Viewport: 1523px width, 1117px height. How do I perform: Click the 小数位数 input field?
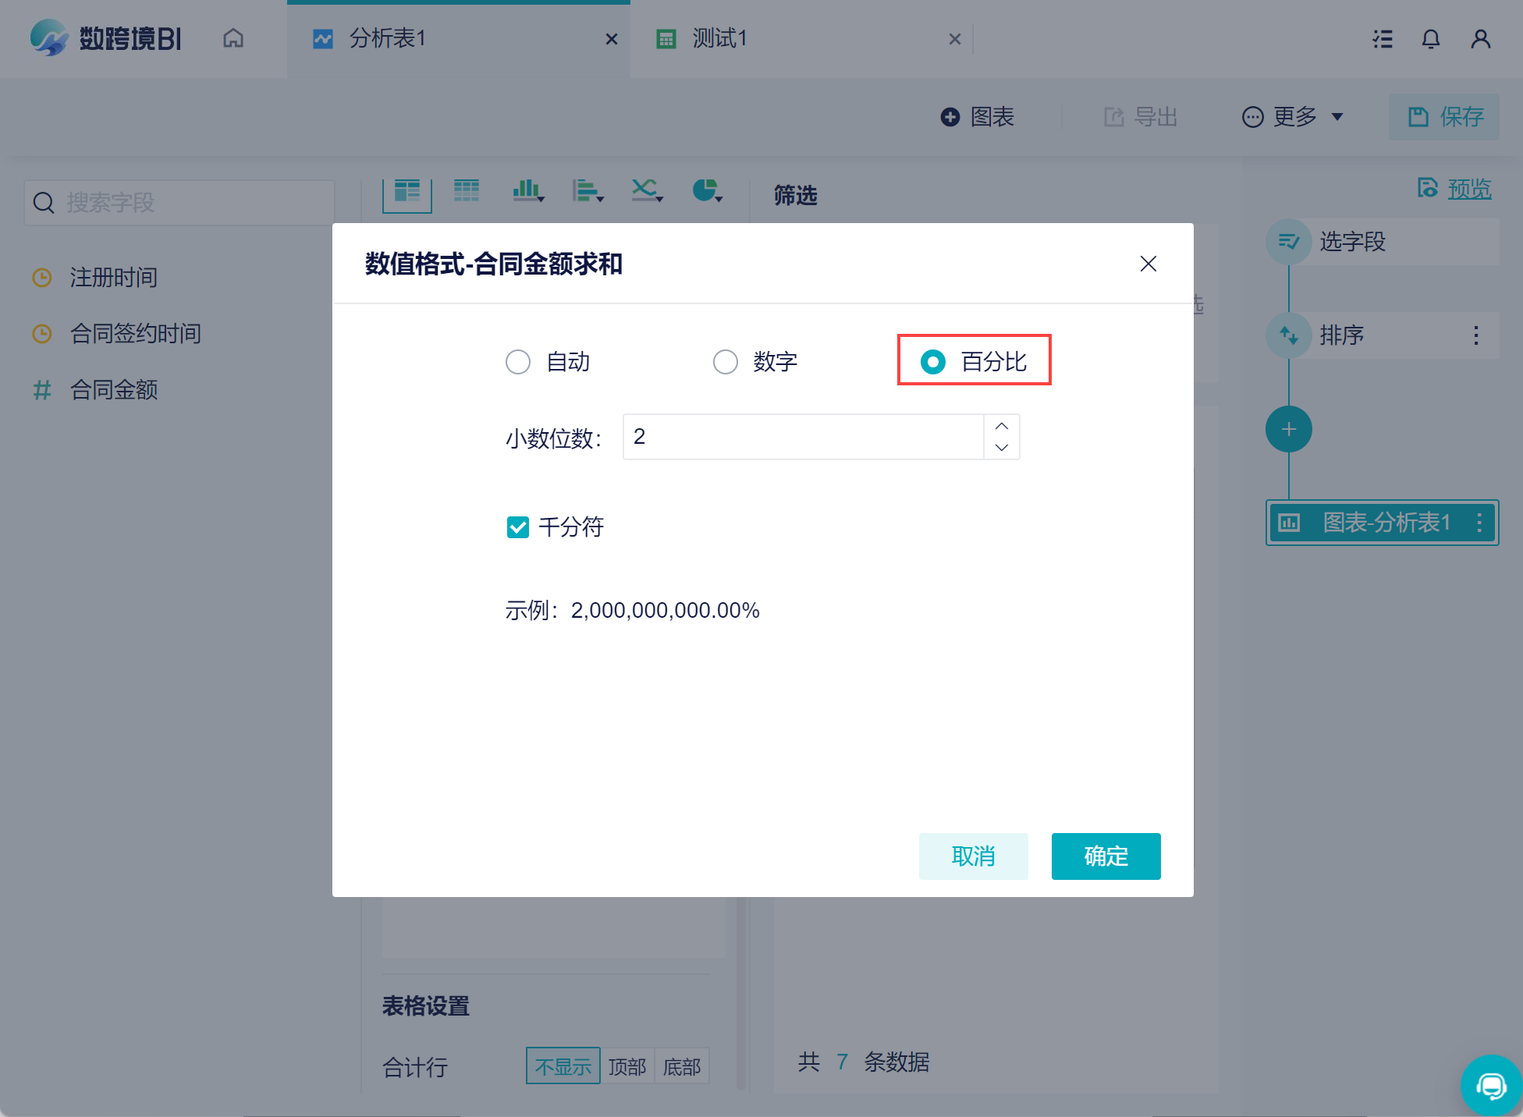coord(802,437)
